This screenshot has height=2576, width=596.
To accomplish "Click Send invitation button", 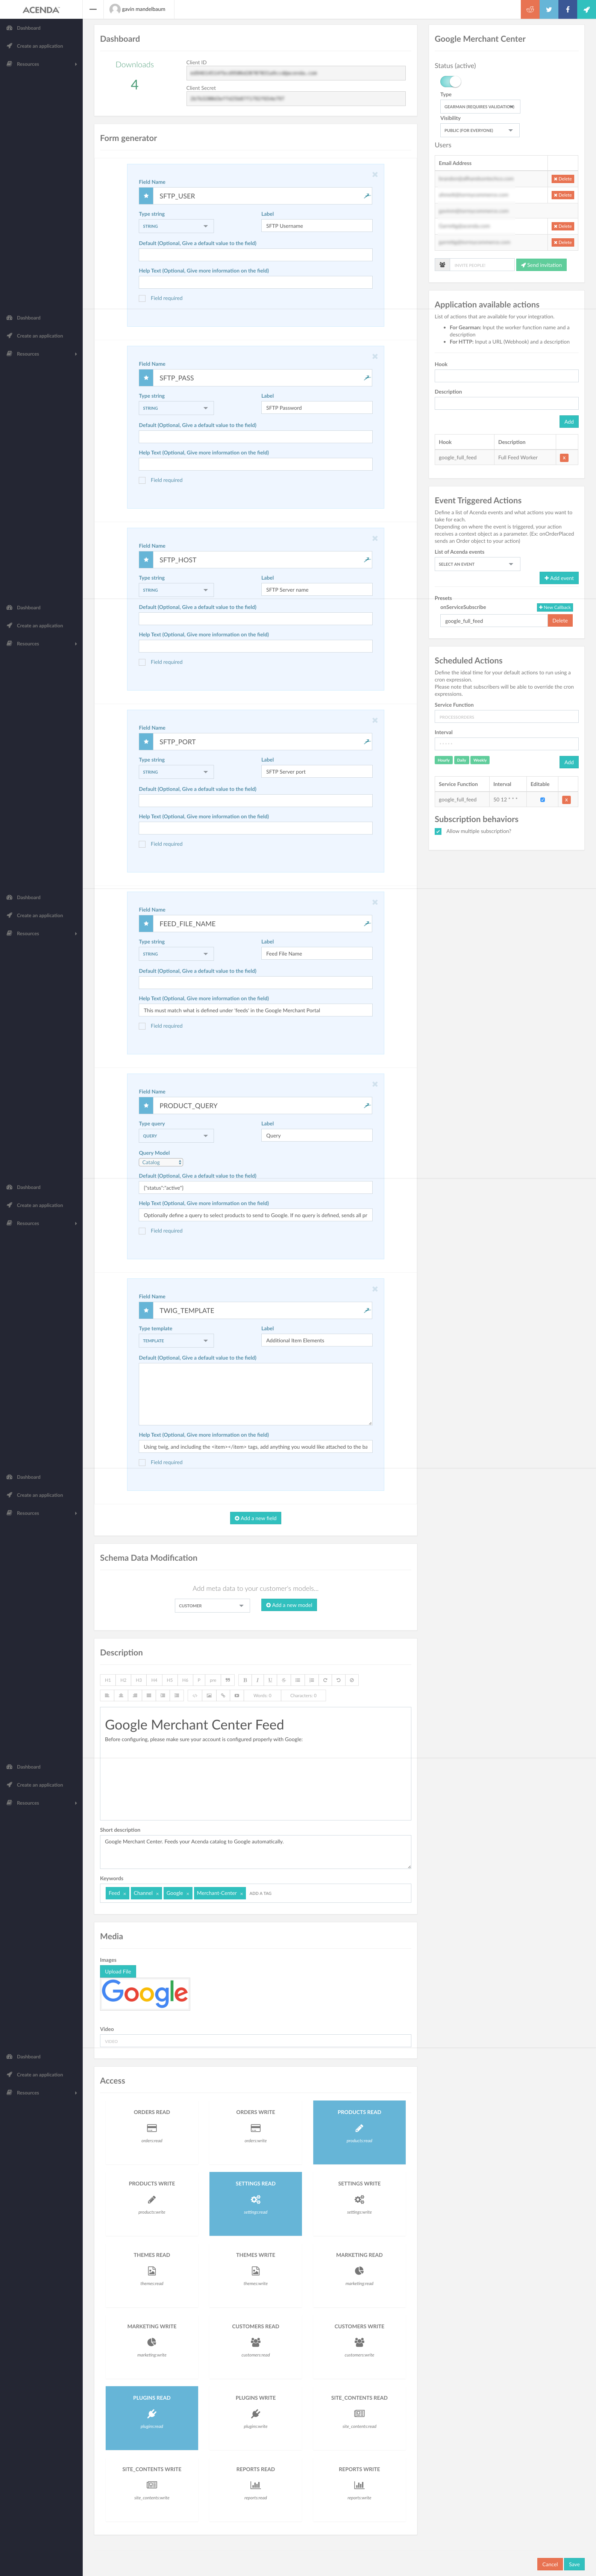I will [x=542, y=265].
